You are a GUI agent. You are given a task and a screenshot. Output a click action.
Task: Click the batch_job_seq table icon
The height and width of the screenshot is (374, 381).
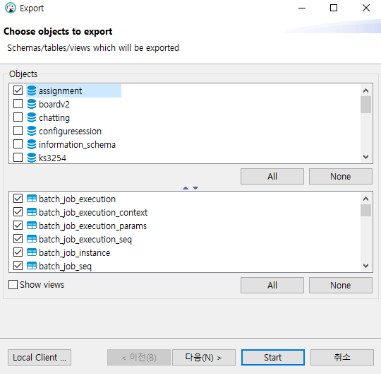(32, 266)
